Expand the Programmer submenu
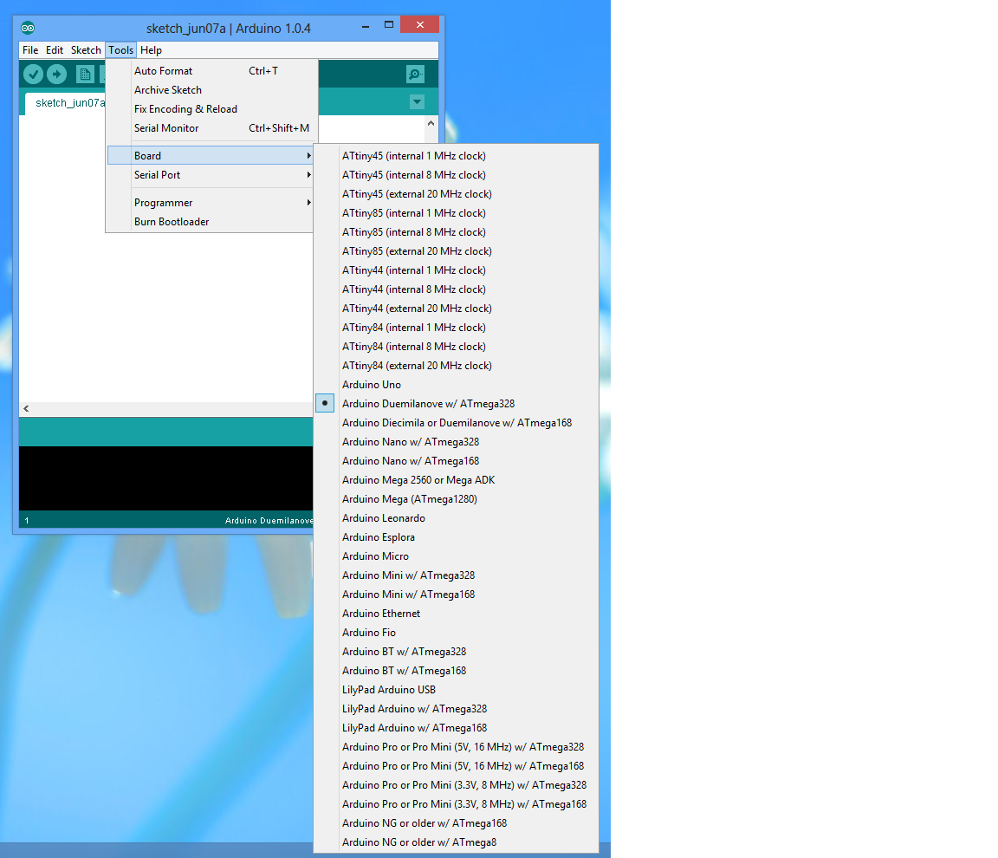998x858 pixels. 211,203
